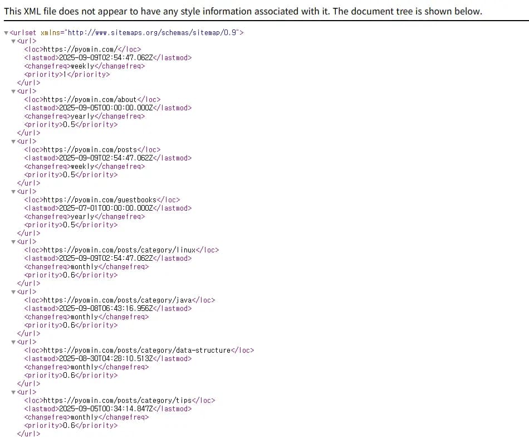The width and height of the screenshot is (529, 438).
Task: Click the priority value 1 of homepage
Action: click(x=65, y=74)
